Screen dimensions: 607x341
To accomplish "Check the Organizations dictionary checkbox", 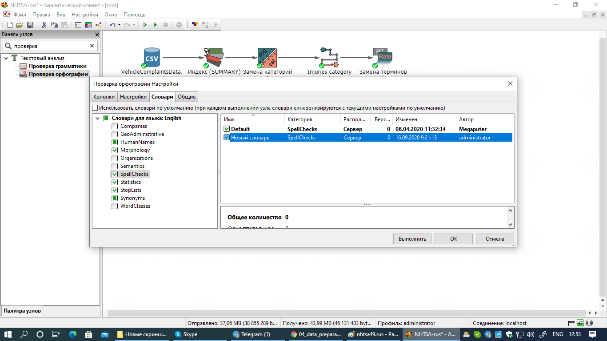I will (115, 158).
